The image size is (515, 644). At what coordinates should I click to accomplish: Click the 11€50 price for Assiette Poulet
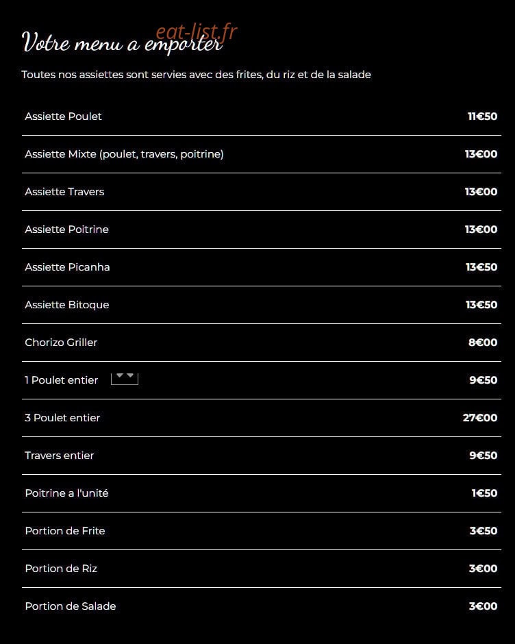(x=483, y=116)
